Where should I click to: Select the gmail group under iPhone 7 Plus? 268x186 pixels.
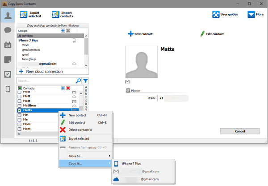point(25,54)
